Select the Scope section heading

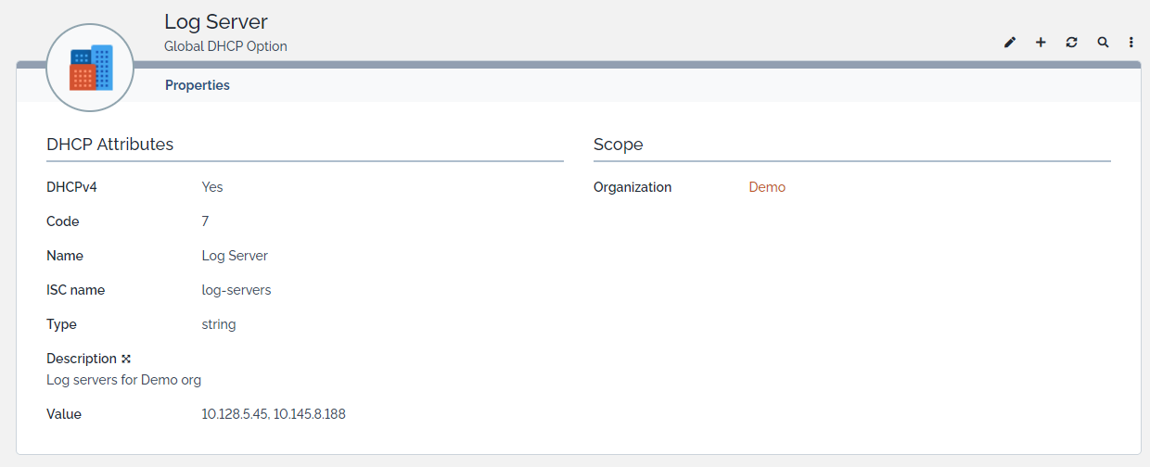618,145
